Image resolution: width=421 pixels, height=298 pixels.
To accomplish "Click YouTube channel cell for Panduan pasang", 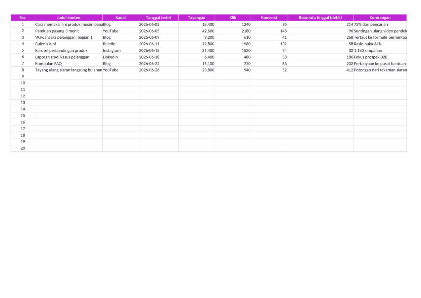I will coord(120,31).
